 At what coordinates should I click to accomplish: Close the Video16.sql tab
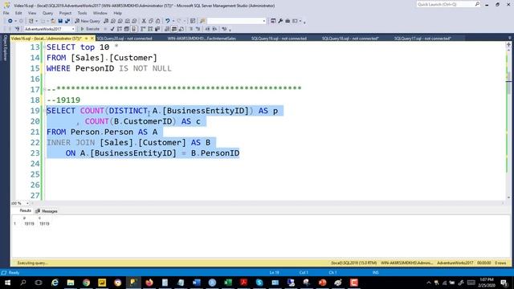(x=92, y=39)
